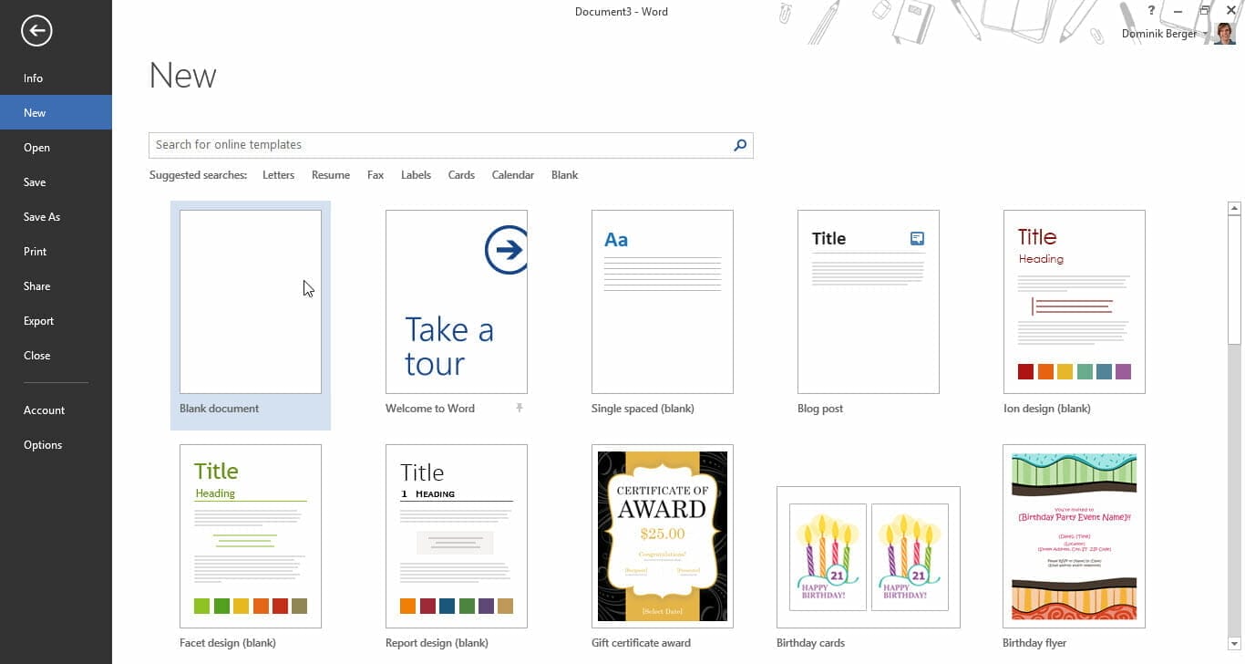Open the Info menu item

[34, 78]
